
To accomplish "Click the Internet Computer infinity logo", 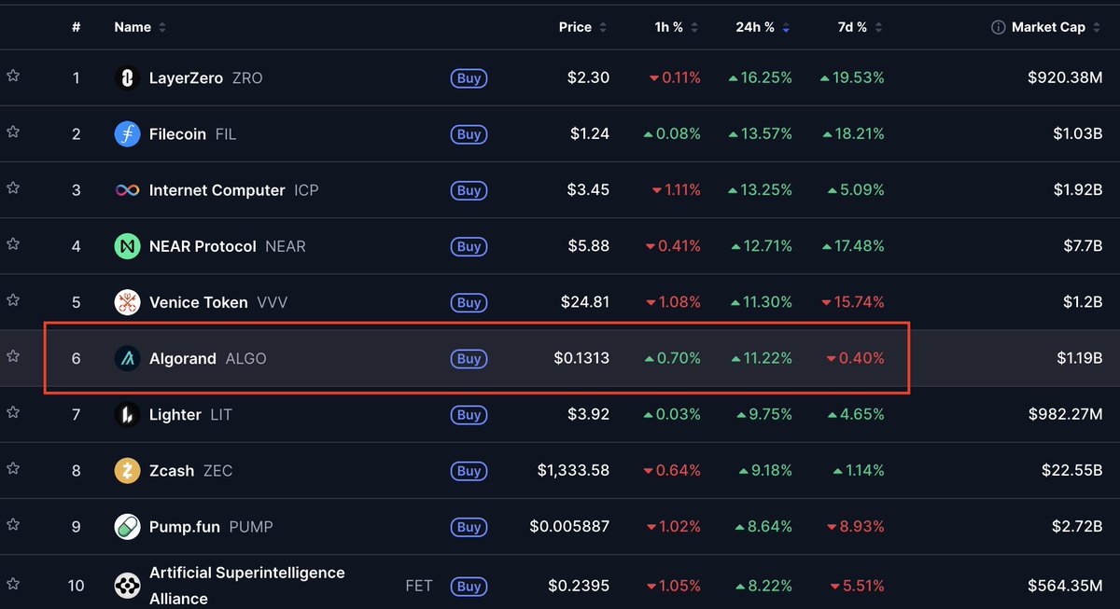I will click(127, 190).
